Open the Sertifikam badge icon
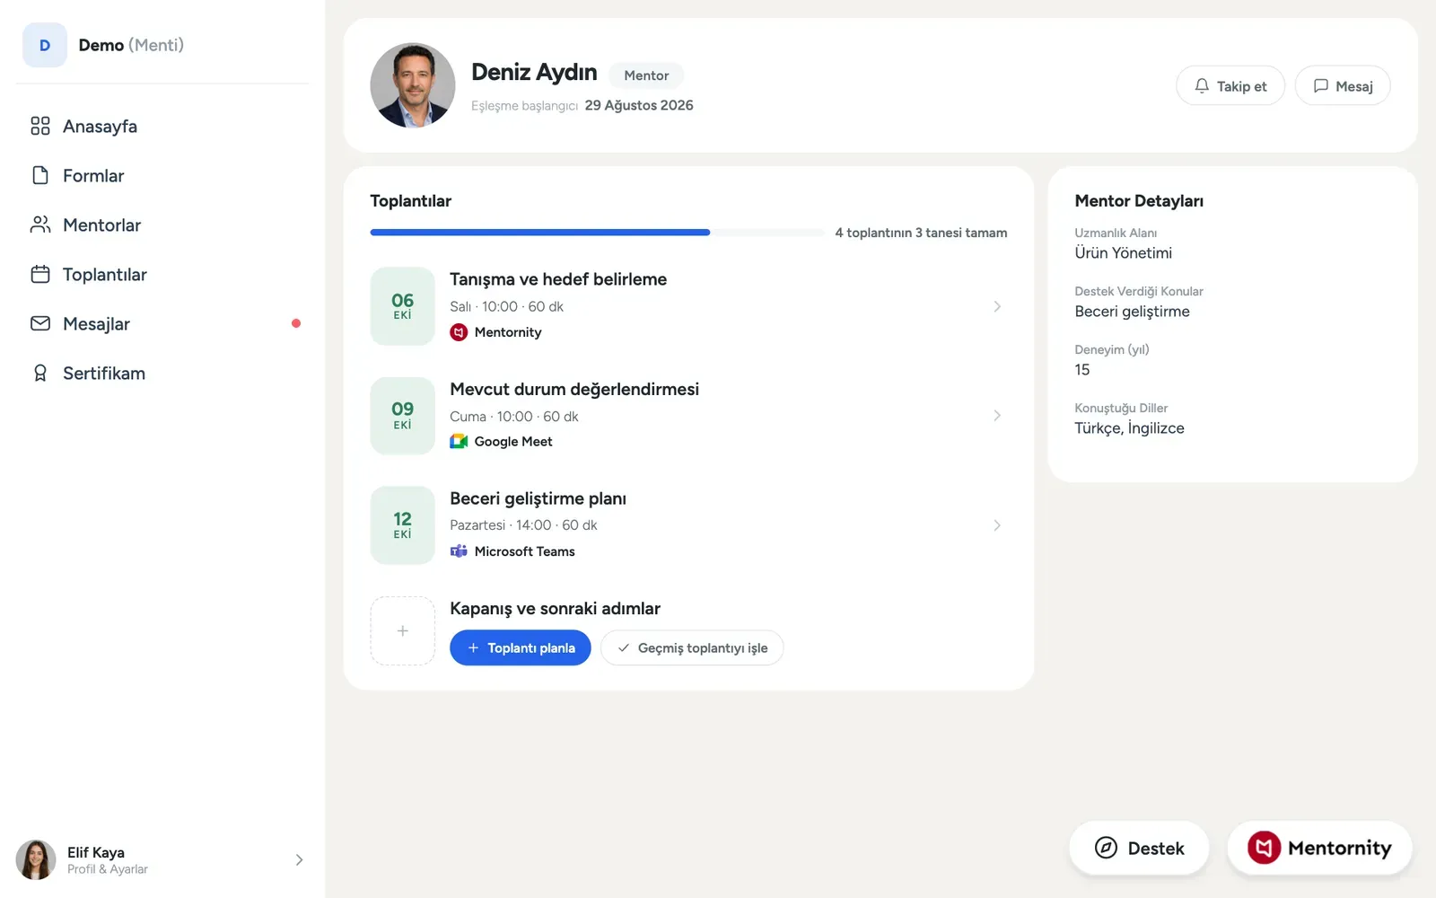Screen dimensions: 1436x898 pyautogui.click(x=40, y=373)
